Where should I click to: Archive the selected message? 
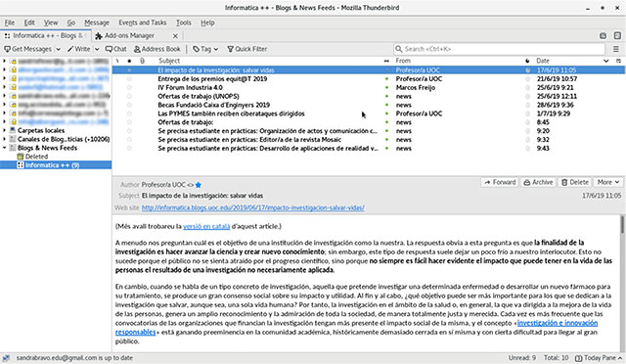tap(538, 182)
